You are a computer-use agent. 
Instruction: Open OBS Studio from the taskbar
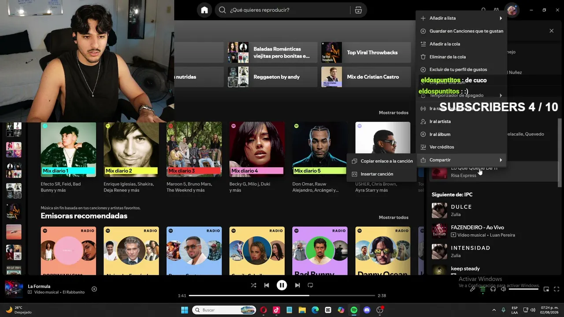(x=380, y=310)
